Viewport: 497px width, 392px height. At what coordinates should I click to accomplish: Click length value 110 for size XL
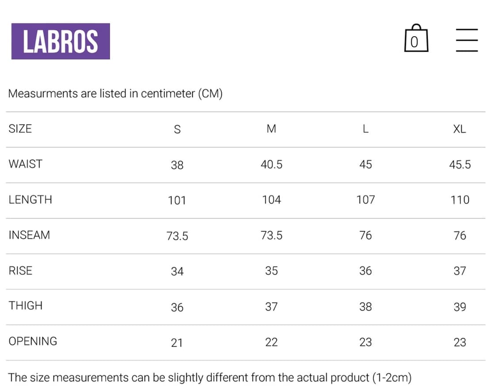click(x=460, y=200)
